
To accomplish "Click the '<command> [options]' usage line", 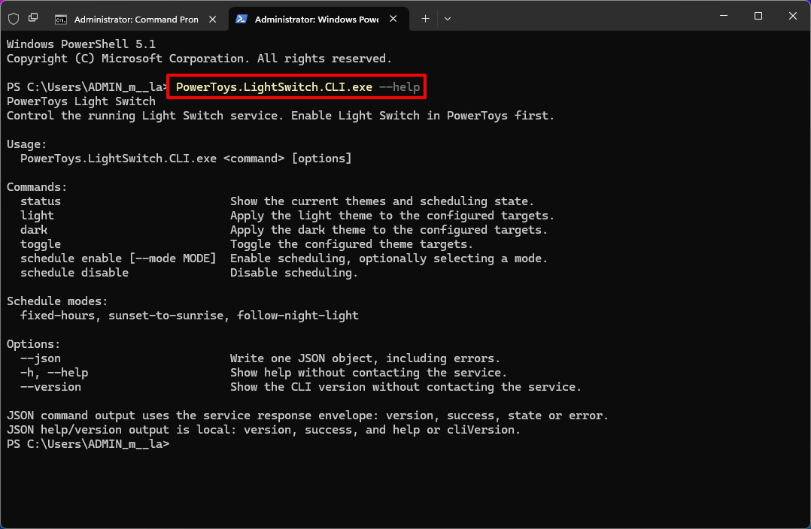I will click(x=186, y=159).
